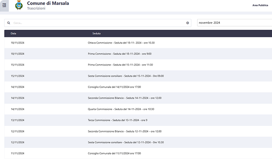Image resolution: width=272 pixels, height=163 pixels.
Task: Click the Comune di Marsala crest logo
Action: pyautogui.click(x=19, y=6)
